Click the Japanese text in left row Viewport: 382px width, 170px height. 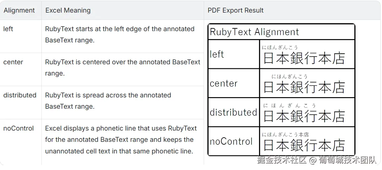304,58
